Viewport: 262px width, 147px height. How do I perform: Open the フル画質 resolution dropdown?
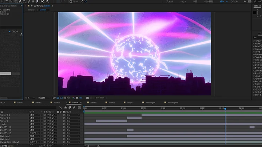[x=44, y=98]
